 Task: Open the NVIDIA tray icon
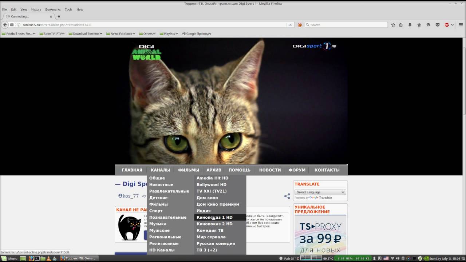coord(426,258)
